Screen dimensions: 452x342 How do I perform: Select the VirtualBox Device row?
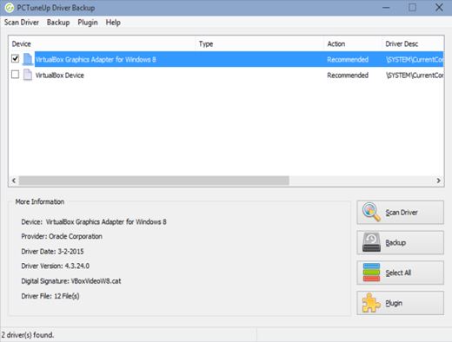click(226, 75)
